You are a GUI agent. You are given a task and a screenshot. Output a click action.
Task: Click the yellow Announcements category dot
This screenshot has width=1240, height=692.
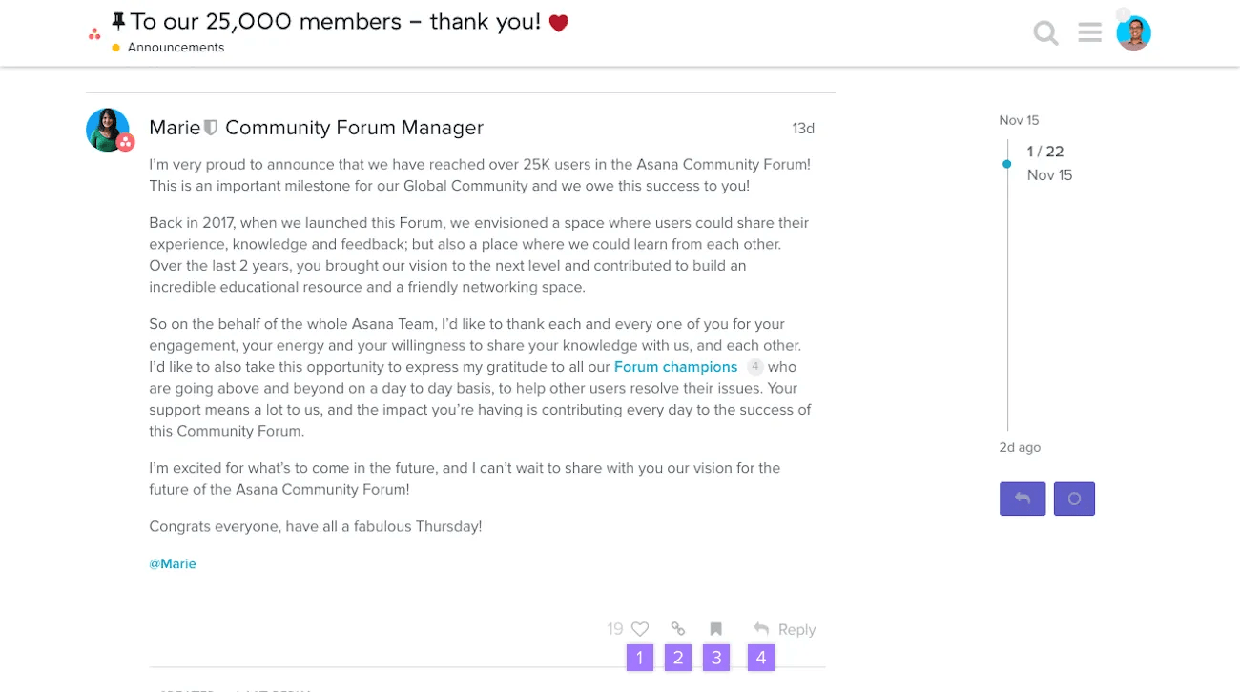[x=117, y=47]
